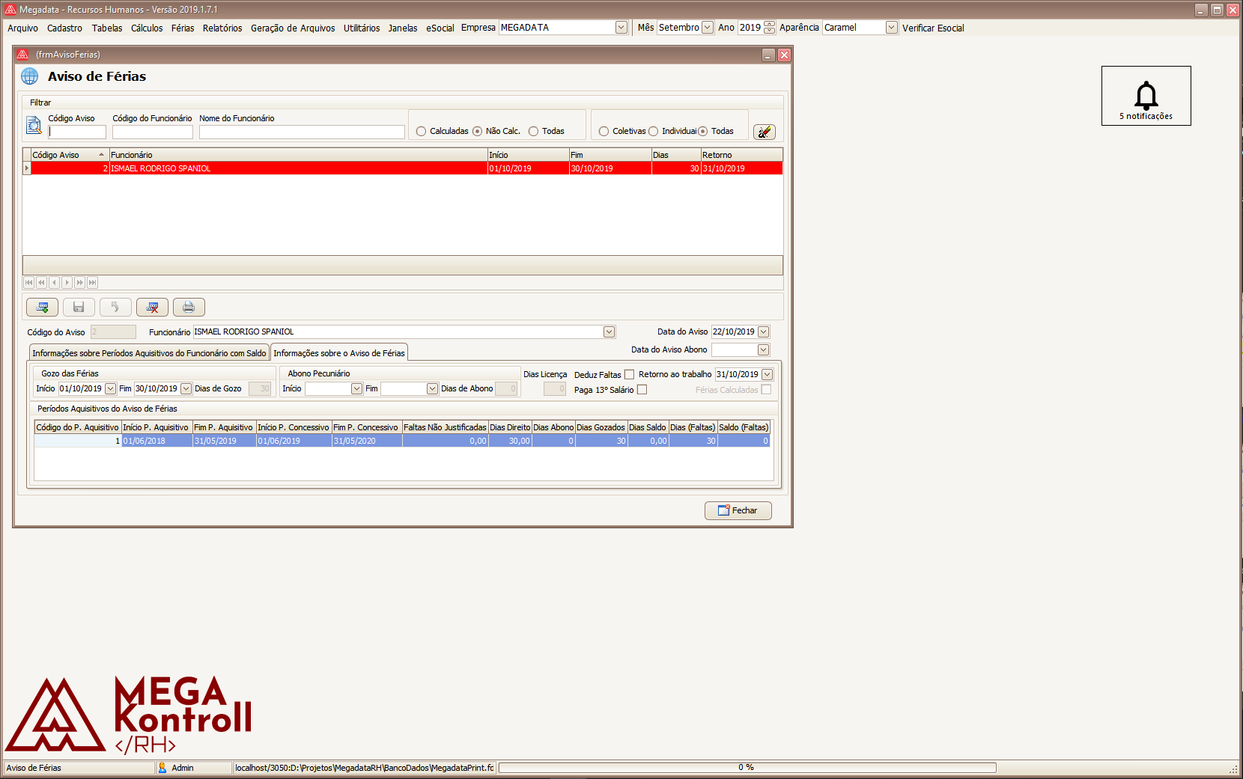This screenshot has width=1243, height=779.
Task: Switch to Períodos Aquisitivos com Saldo tab
Action: 149,353
